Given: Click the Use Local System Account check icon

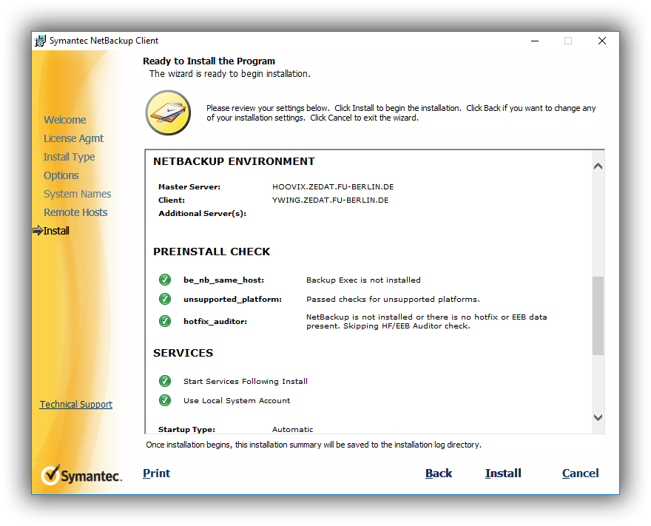Looking at the screenshot, I should 165,400.
